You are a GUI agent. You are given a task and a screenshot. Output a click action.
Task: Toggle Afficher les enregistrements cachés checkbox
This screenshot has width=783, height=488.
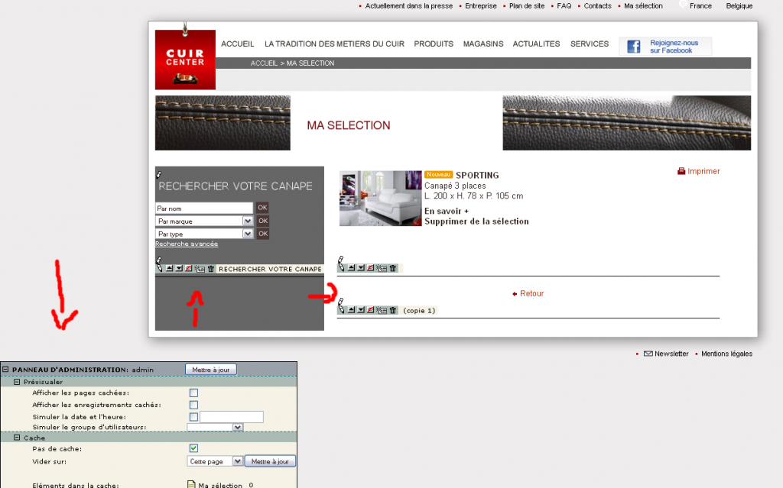click(193, 406)
